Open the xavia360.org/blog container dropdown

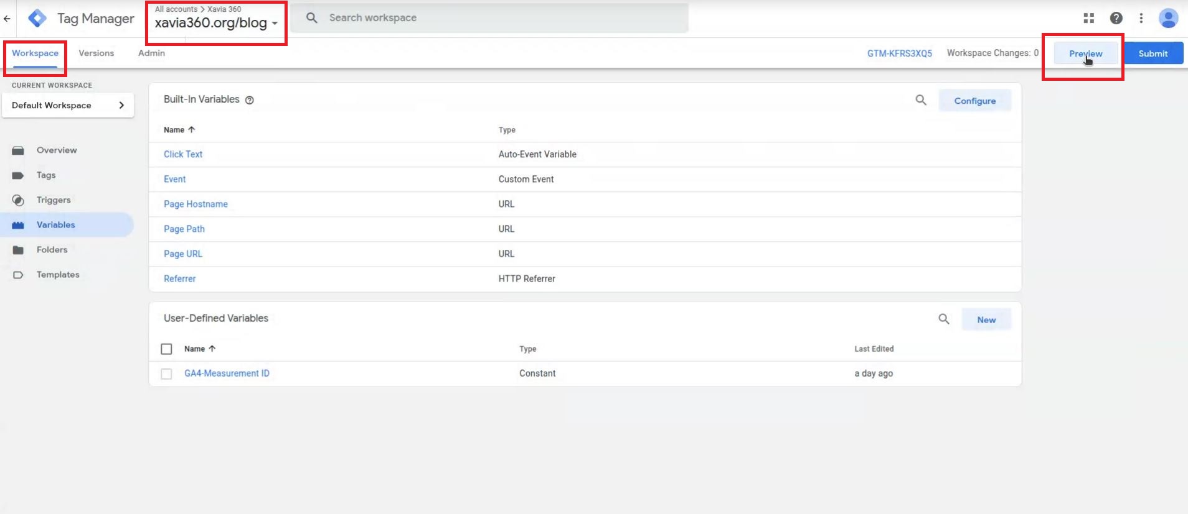216,23
